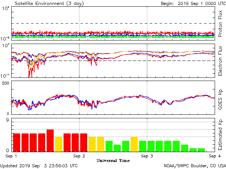226x169 pixels.
Task: Select the "Sep 4" date label
Action: [x=215, y=156]
